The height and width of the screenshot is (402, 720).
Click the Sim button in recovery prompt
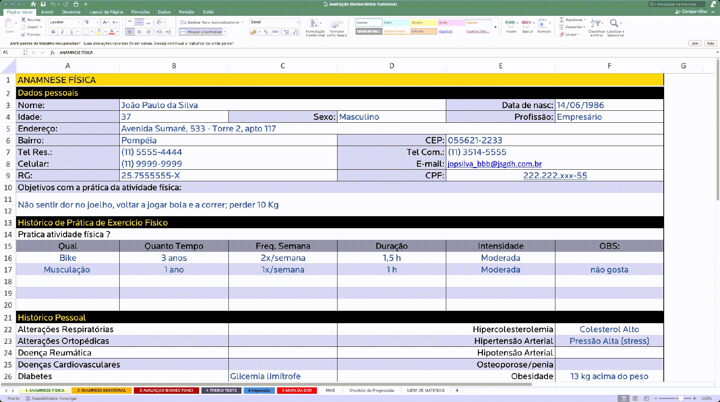(x=695, y=43)
